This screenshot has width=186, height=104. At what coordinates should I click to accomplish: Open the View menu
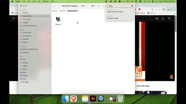pos(34,1)
